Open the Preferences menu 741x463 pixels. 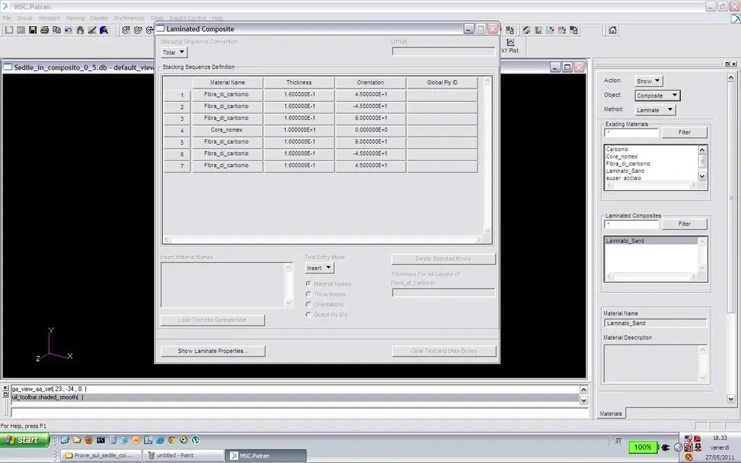click(129, 18)
